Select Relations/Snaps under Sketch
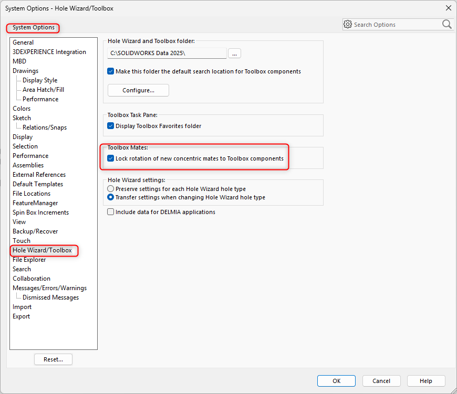 45,127
